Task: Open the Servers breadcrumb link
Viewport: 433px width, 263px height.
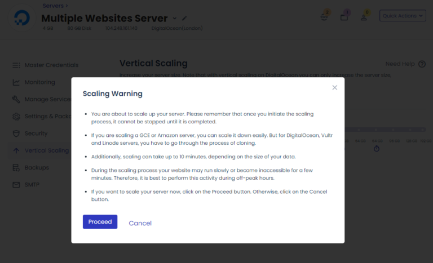Action: click(x=53, y=6)
